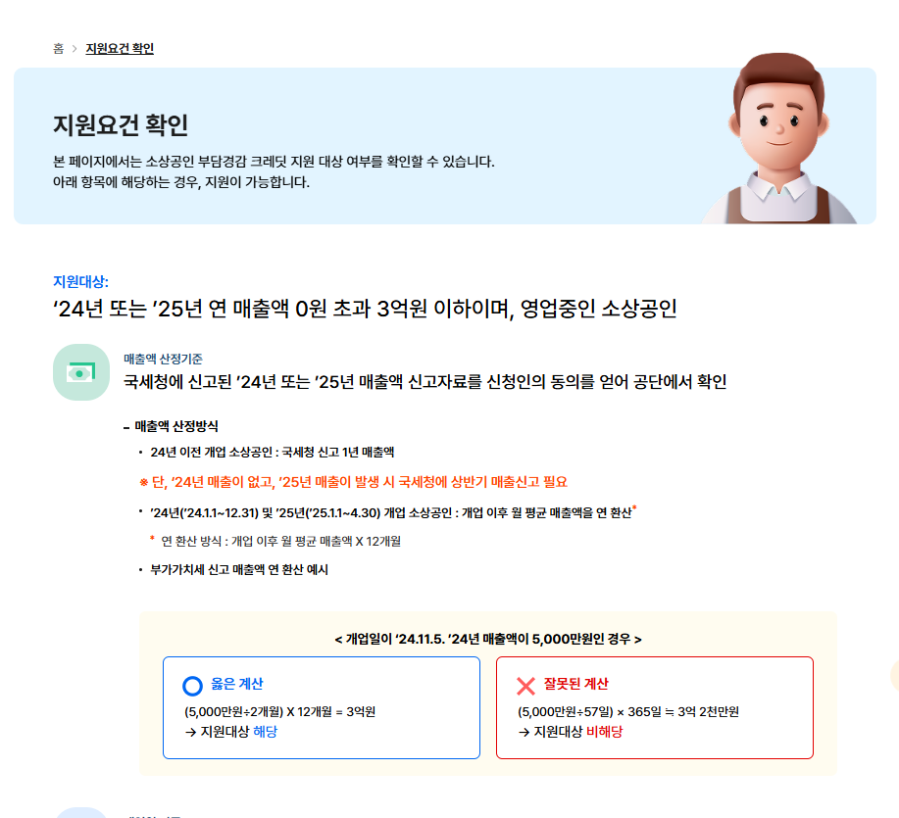
Task: Click the 매출액 산정기준 label
Action: 164,360
